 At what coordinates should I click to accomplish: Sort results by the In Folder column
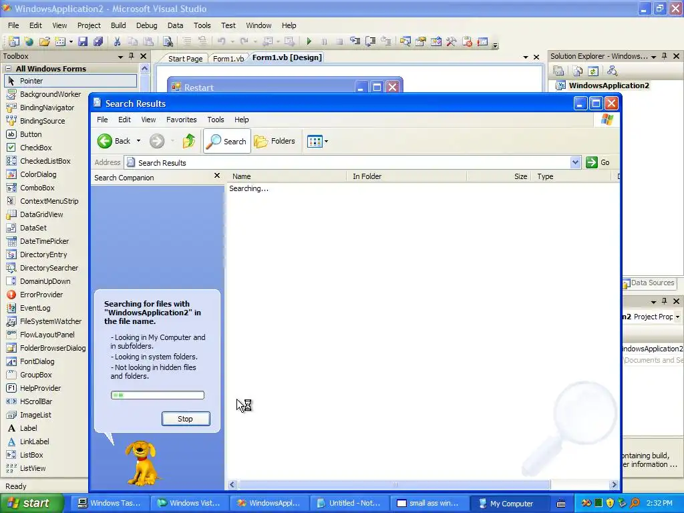(407, 176)
